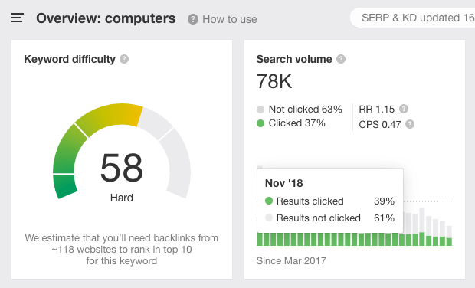
Task: Click the yellow segment of the difficulty gauge
Action: tap(110, 117)
